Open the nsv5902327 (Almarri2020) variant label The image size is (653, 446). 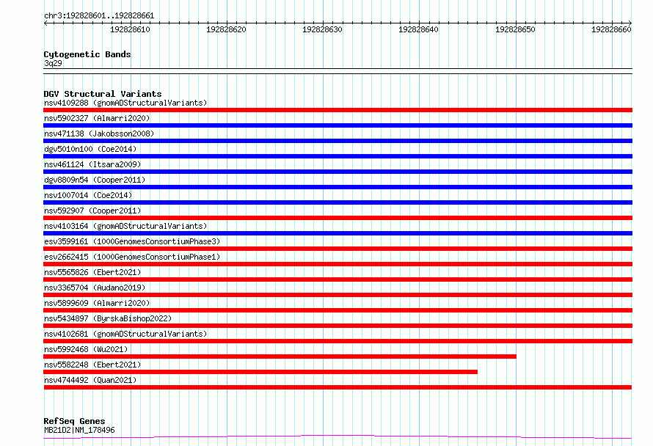97,118
